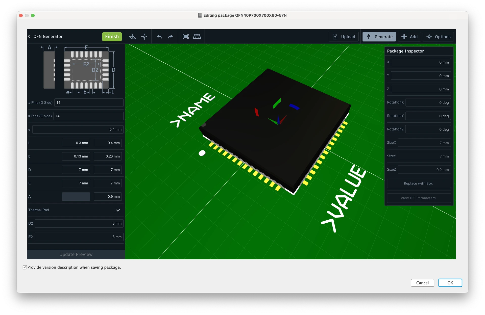The height and width of the screenshot is (315, 485).
Task: Click the undo arrow icon
Action: [159, 37]
